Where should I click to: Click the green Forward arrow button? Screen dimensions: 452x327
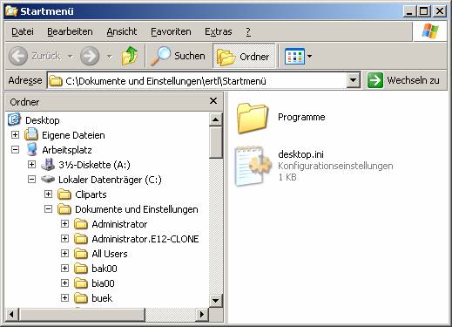(90, 56)
